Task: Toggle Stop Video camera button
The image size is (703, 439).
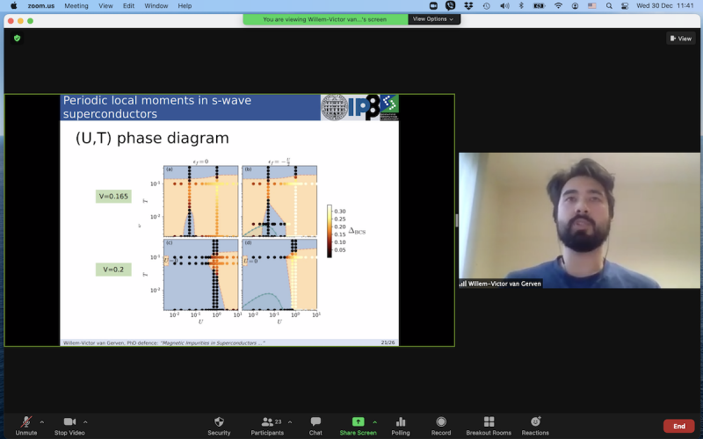Action: click(x=69, y=422)
